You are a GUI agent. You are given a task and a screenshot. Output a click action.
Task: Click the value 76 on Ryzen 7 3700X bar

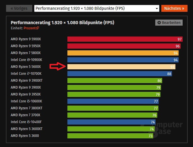click(x=154, y=115)
